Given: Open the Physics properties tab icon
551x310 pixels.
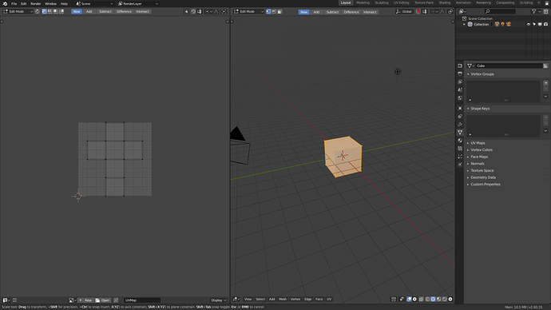Looking at the screenshot, I should pyautogui.click(x=460, y=165).
